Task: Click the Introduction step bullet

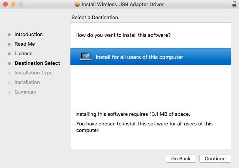Action: 9,35
